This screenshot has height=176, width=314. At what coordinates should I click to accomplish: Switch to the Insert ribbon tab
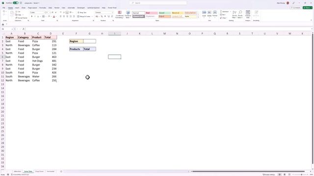[17, 8]
